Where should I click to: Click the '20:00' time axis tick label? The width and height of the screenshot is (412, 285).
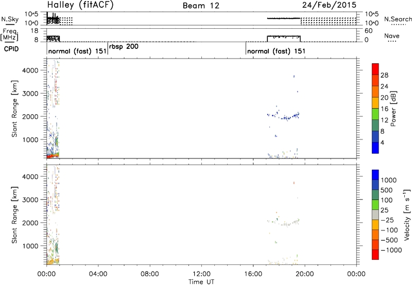[304, 274]
